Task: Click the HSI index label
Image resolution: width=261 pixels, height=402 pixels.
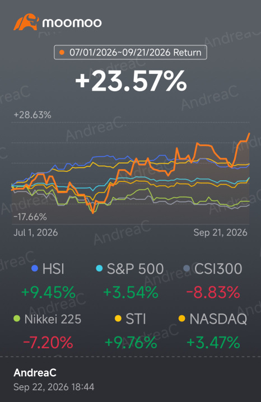Action: [x=53, y=269]
